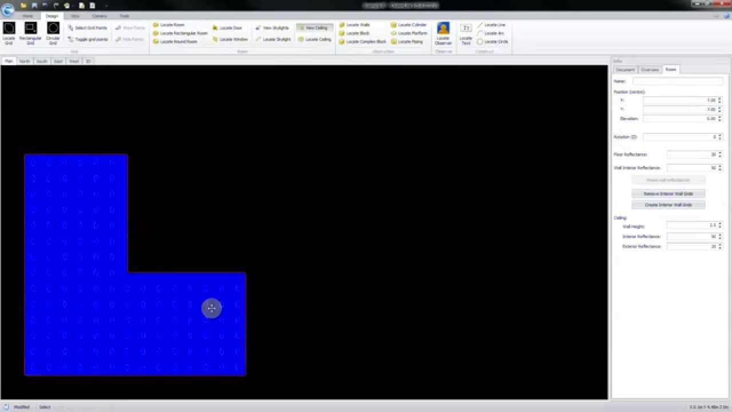
Task: Click the Locate Text tool
Action: point(466,33)
